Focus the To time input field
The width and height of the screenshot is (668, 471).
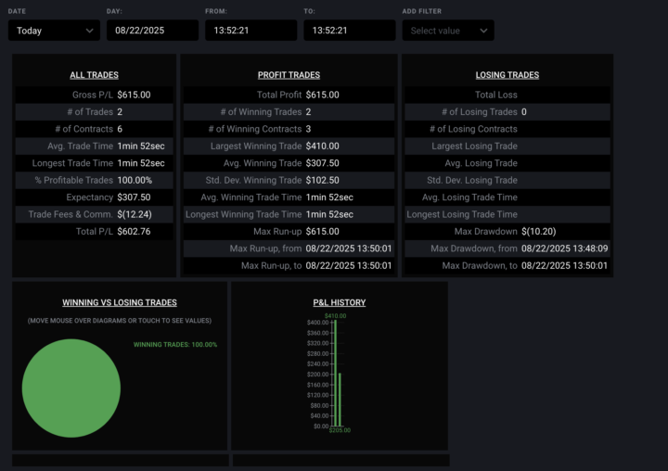click(x=349, y=31)
